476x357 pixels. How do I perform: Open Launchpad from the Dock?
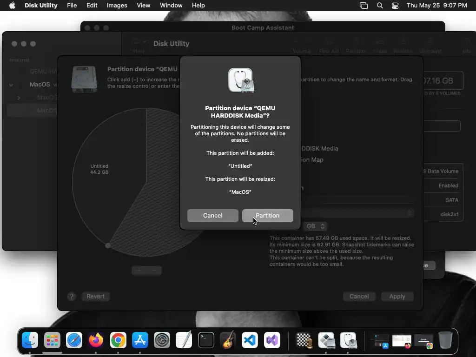[52, 340]
